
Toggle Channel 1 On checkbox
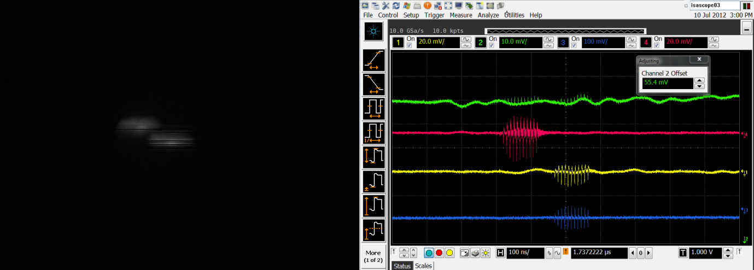point(409,45)
